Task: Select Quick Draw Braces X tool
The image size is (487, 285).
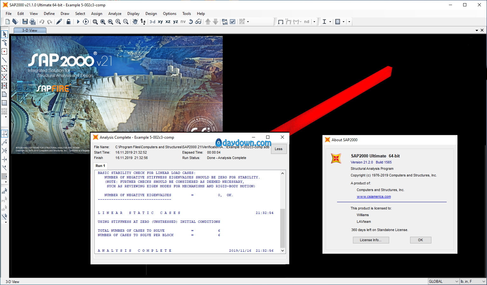Action: (x=4, y=77)
